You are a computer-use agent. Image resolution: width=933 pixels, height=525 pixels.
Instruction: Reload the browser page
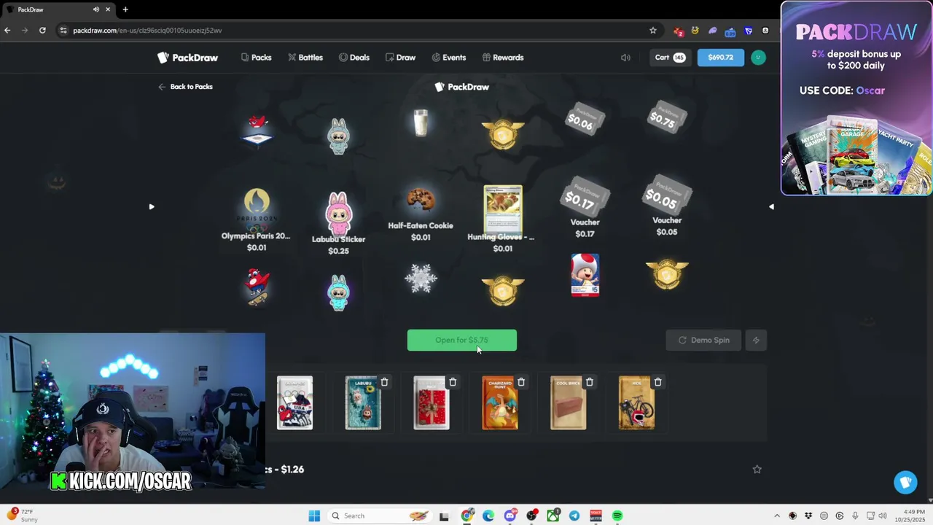tap(42, 31)
